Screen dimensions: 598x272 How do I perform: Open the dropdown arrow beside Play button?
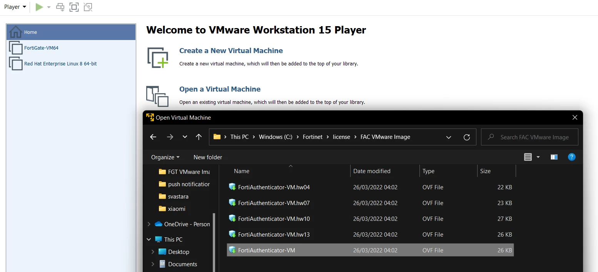pyautogui.click(x=49, y=7)
